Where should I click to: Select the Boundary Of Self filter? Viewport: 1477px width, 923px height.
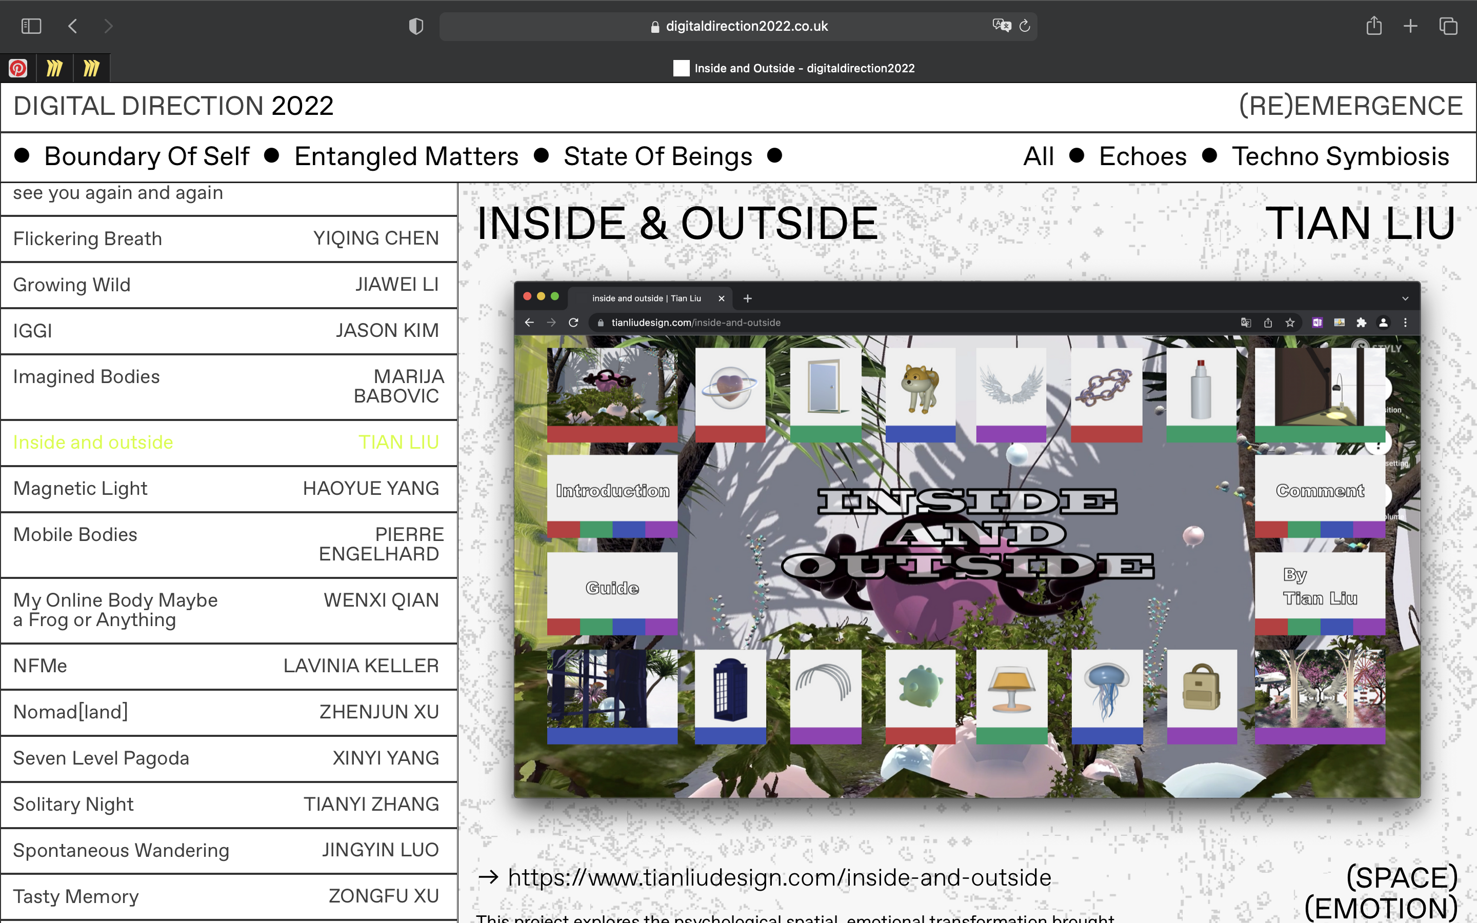coord(147,156)
